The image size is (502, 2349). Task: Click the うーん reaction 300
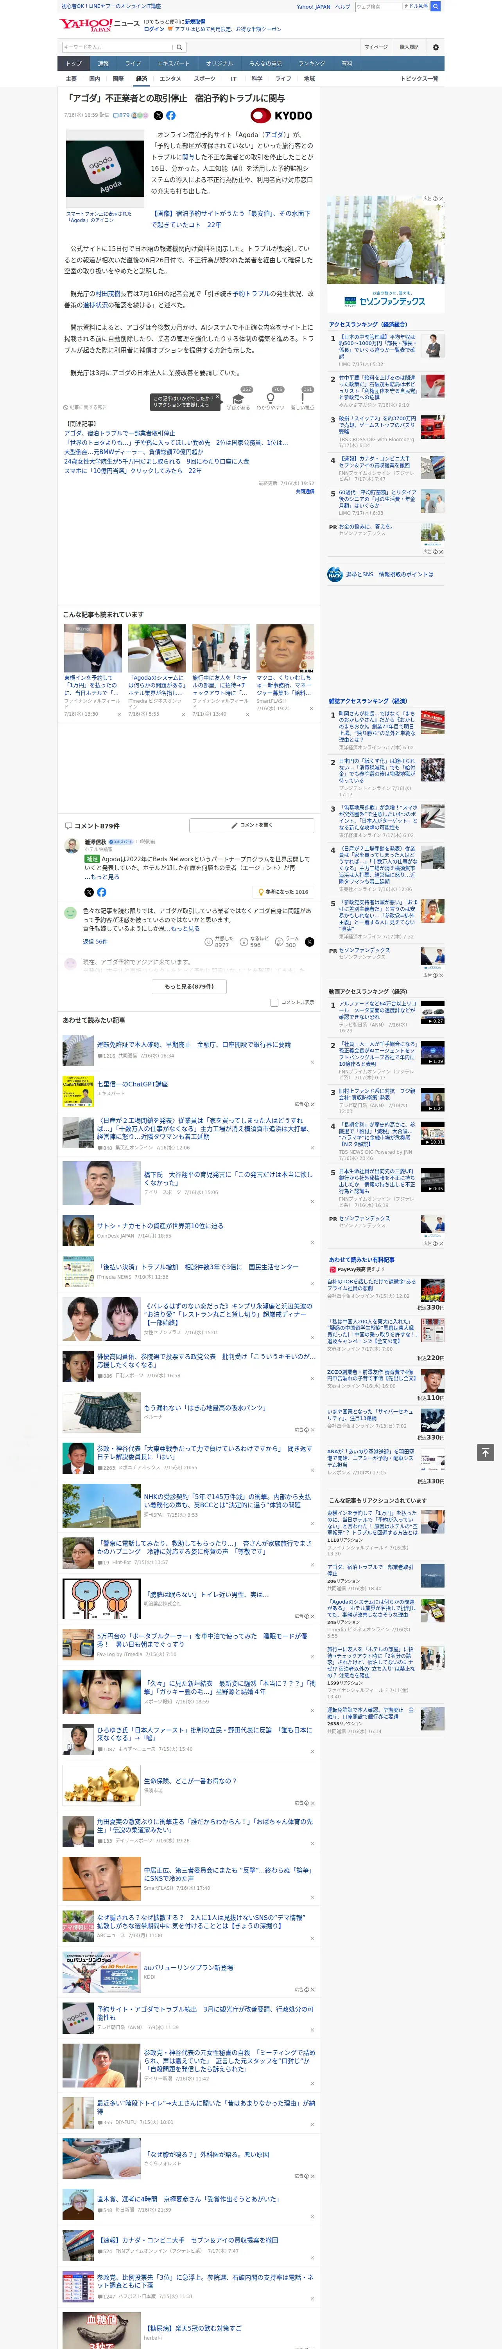pos(288,942)
